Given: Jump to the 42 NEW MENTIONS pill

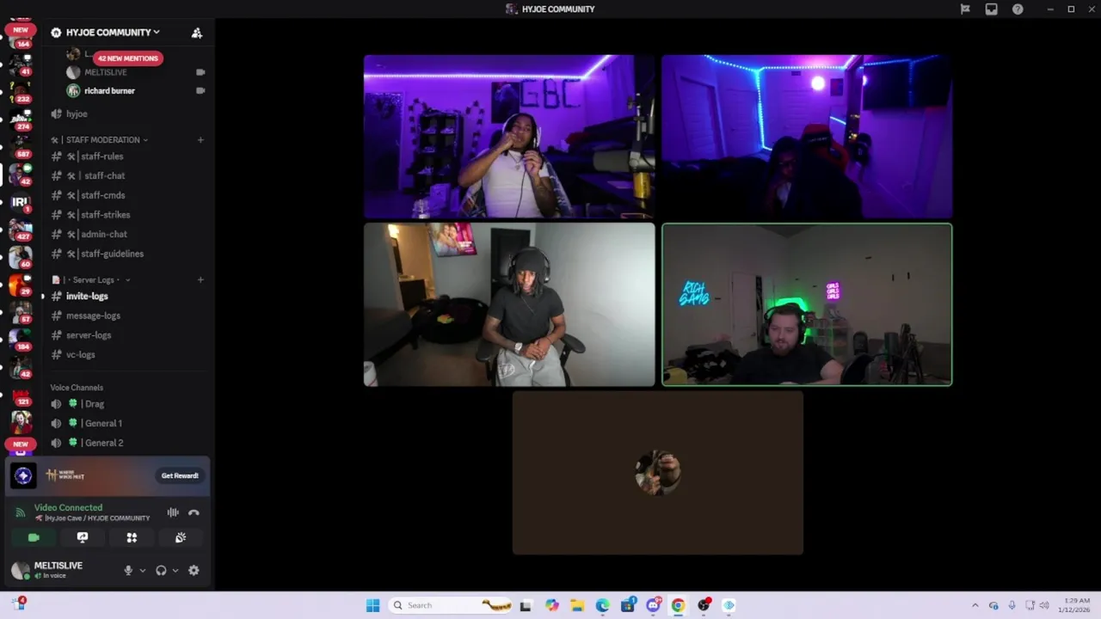Looking at the screenshot, I should tap(127, 58).
